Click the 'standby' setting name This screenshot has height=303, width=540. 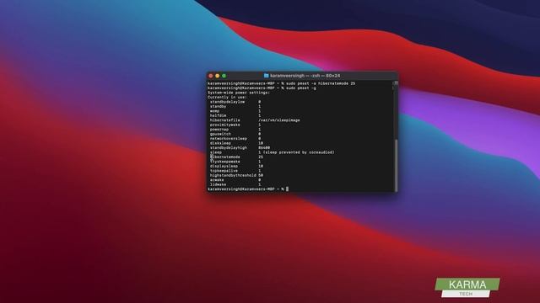tap(218, 107)
